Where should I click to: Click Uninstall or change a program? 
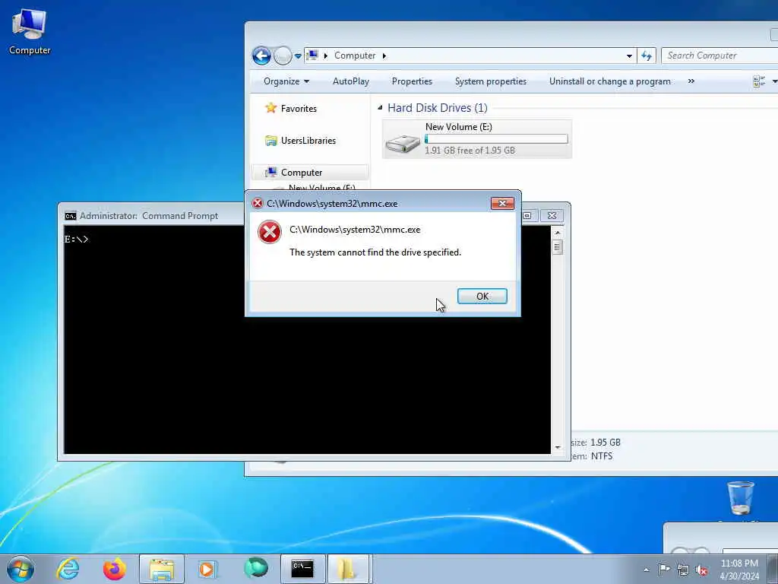pyautogui.click(x=609, y=81)
